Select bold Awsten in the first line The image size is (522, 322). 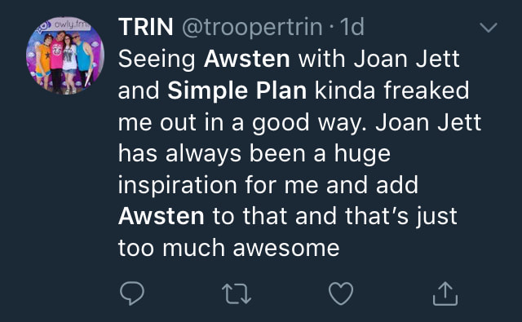point(246,59)
